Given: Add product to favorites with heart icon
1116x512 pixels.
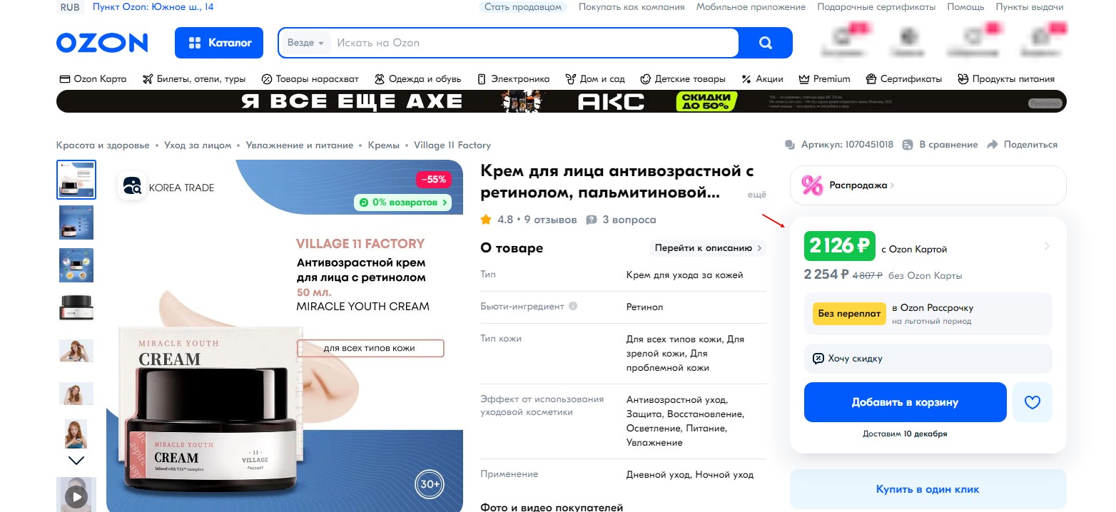Looking at the screenshot, I should (x=1032, y=402).
